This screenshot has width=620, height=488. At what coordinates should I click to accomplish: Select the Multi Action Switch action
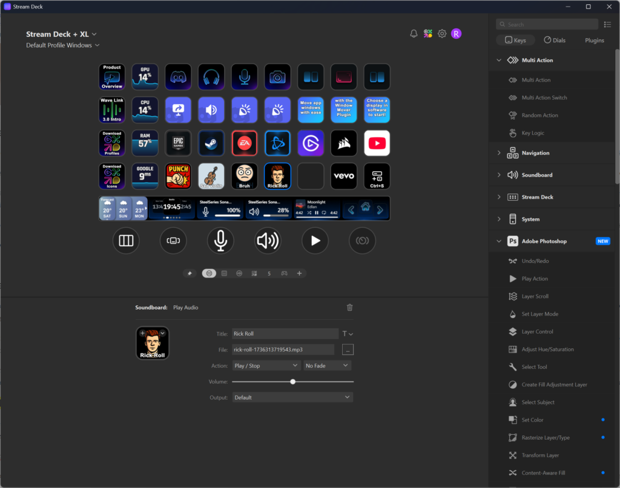[544, 97]
